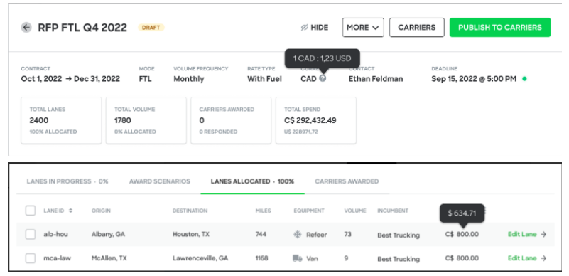Open the Total Lanes 2400 card
569x276 pixels.
pos(61,120)
